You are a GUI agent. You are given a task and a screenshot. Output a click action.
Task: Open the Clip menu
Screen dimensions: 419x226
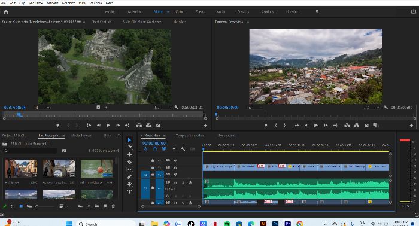(22, 3)
